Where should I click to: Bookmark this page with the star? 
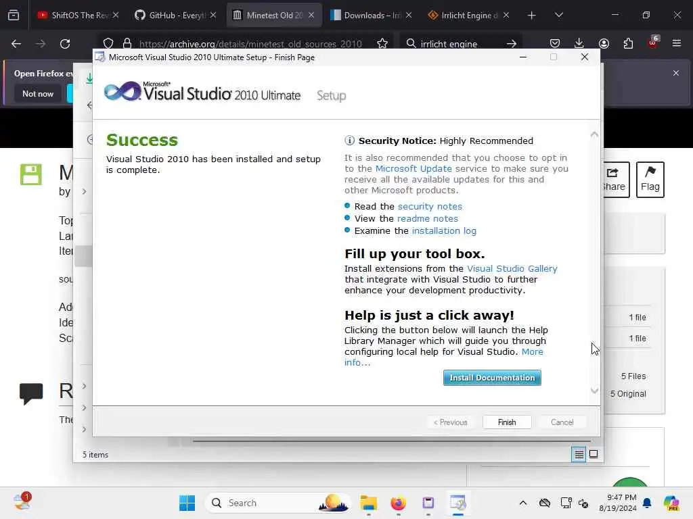point(382,43)
